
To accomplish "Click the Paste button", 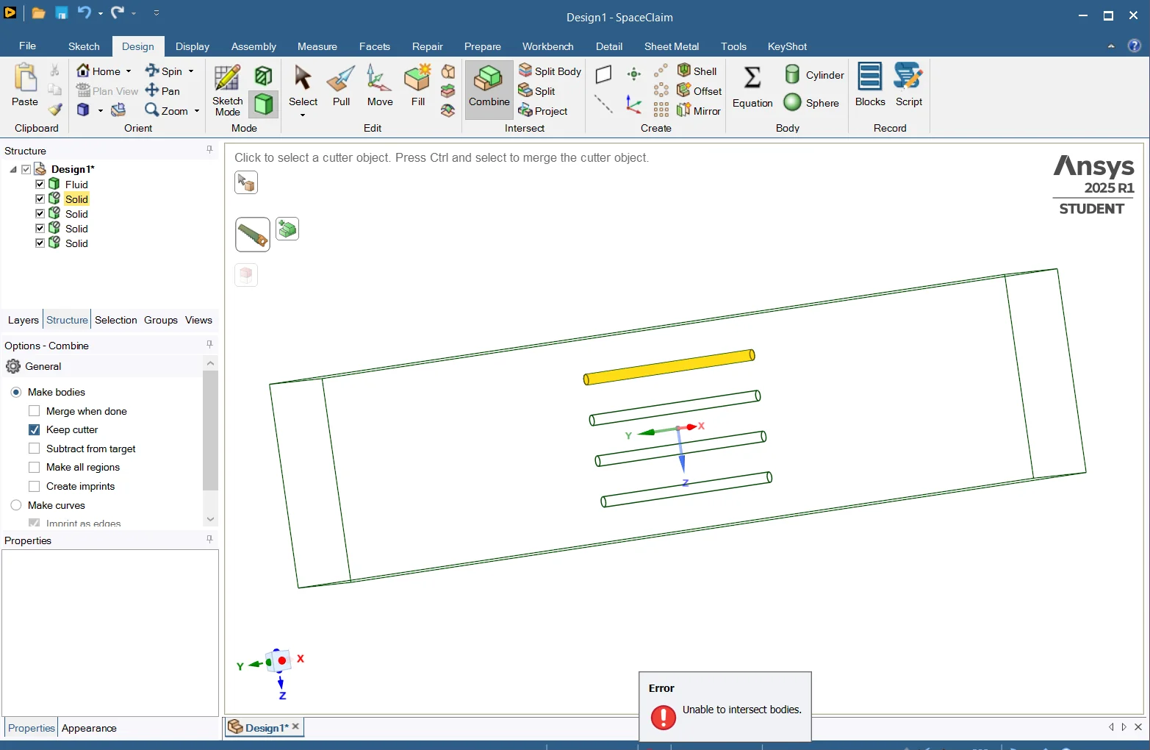I will click(x=24, y=86).
